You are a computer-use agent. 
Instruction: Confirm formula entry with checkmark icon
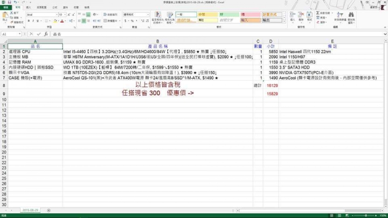[39, 34]
